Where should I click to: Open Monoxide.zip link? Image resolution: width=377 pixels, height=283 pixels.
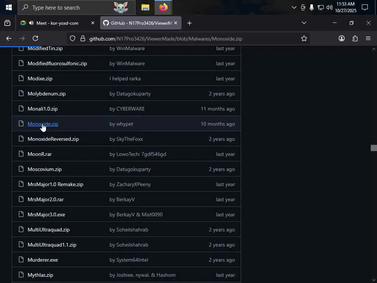coord(43,124)
